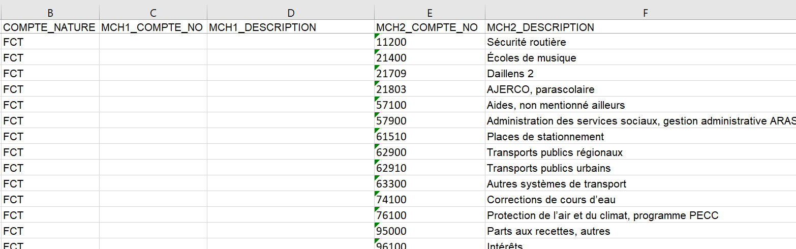Select the cell containing 74100
Screen dimensions: 796x249
coord(430,200)
